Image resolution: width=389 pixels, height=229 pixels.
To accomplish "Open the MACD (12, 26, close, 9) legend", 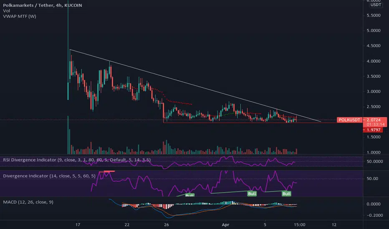I will tap(28, 202).
